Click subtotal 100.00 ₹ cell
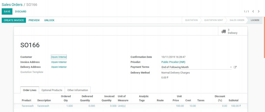 pyautogui.click(x=236, y=106)
